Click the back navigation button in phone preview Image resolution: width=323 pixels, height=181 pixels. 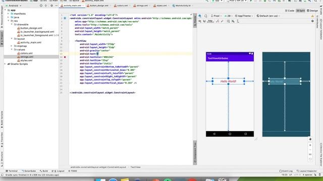(214, 134)
